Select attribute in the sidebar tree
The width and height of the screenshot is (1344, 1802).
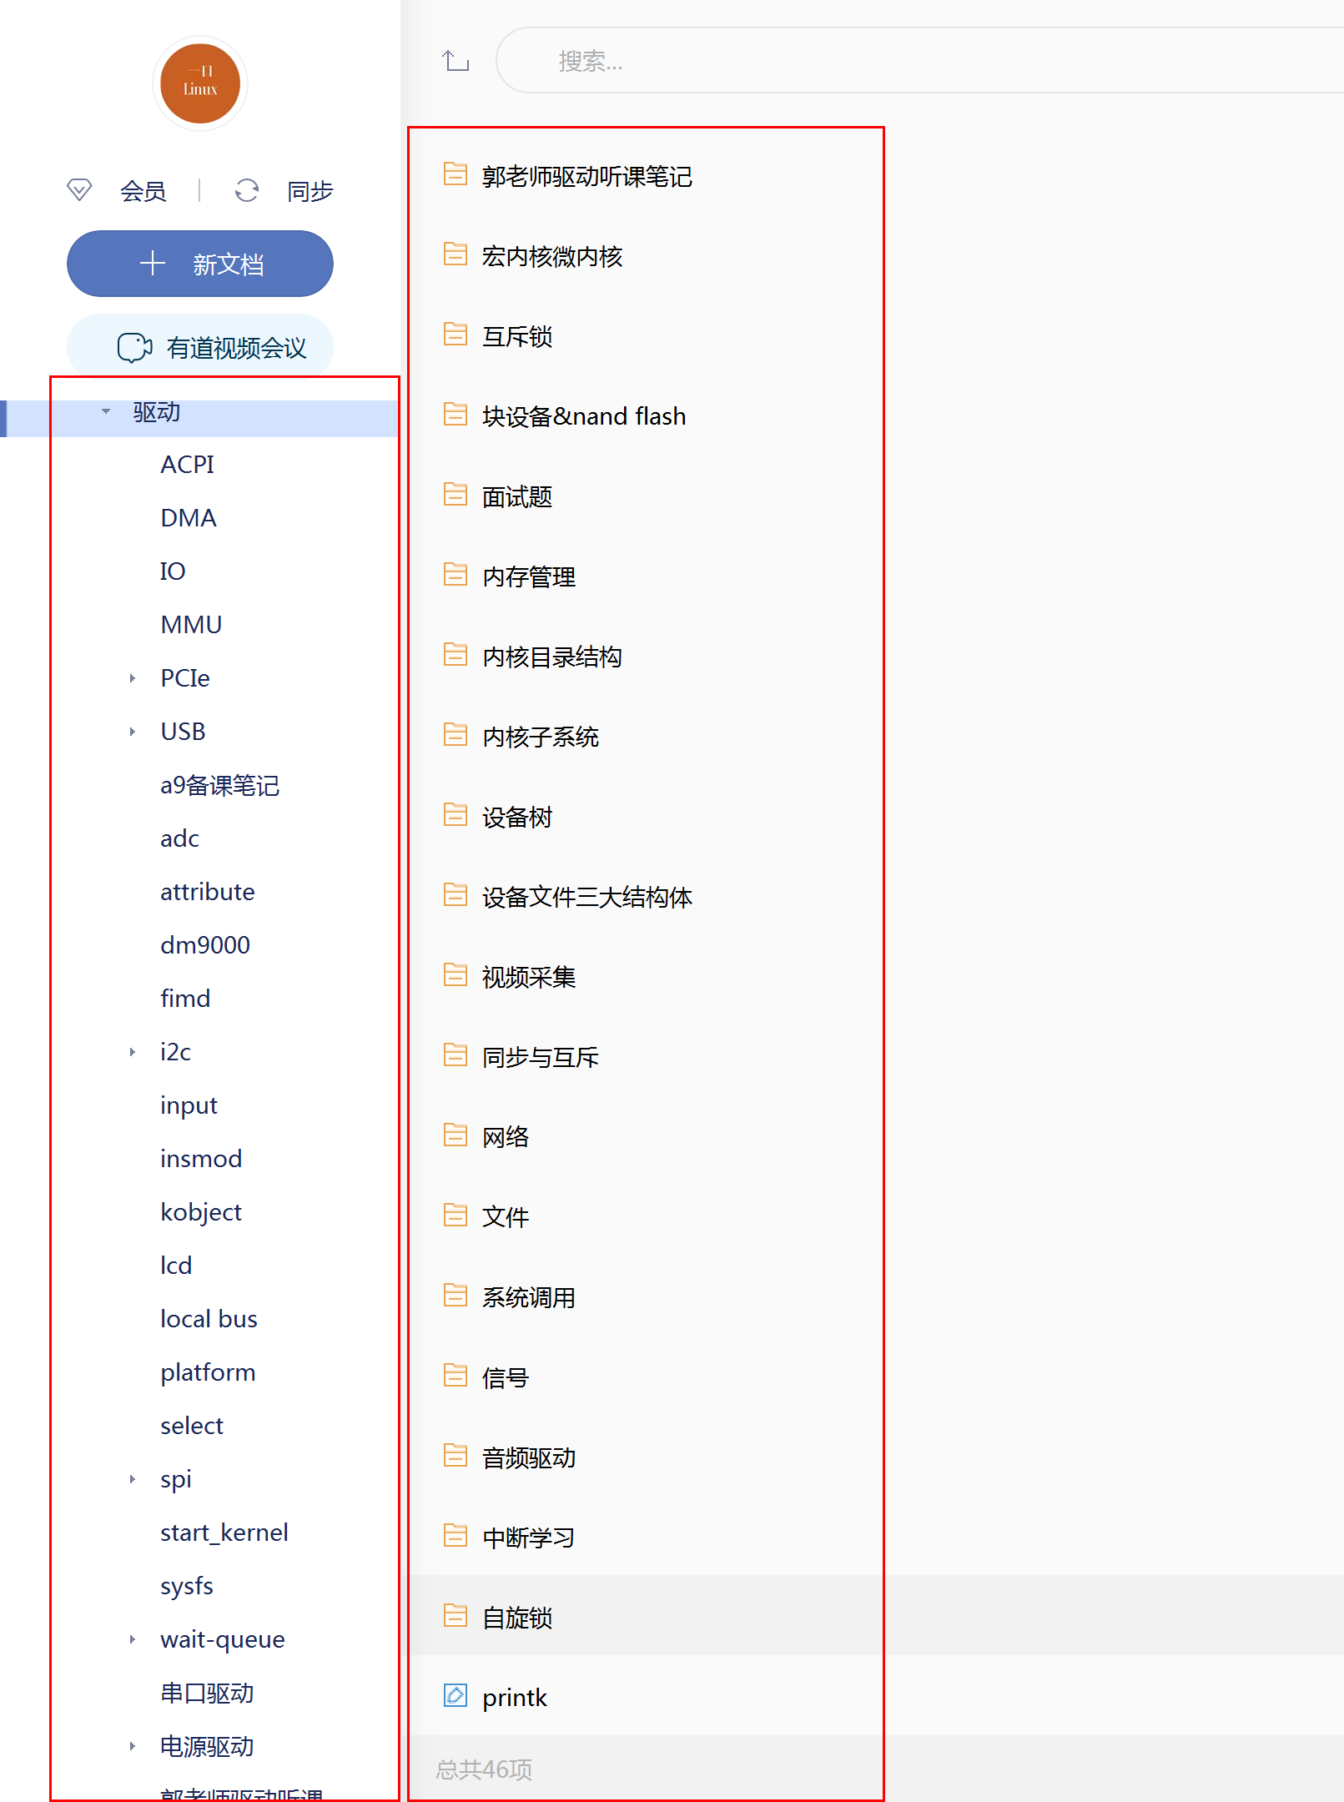[208, 892]
